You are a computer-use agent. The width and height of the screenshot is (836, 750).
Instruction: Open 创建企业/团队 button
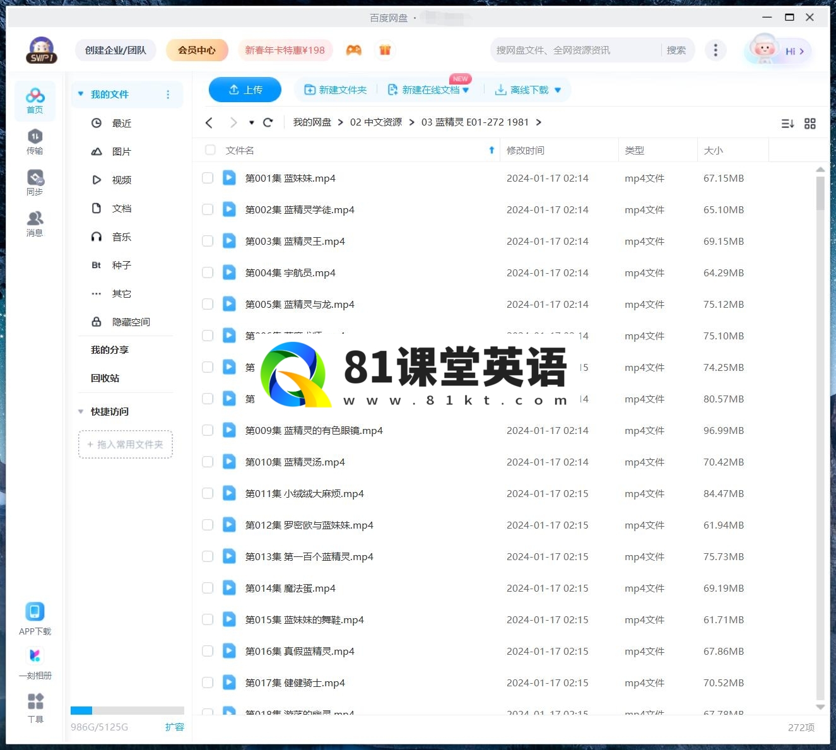click(x=115, y=50)
